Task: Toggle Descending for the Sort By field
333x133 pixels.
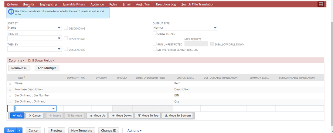Action: click(x=66, y=28)
